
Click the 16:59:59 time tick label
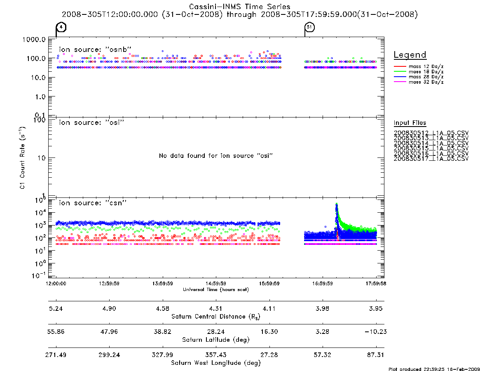(x=323, y=284)
